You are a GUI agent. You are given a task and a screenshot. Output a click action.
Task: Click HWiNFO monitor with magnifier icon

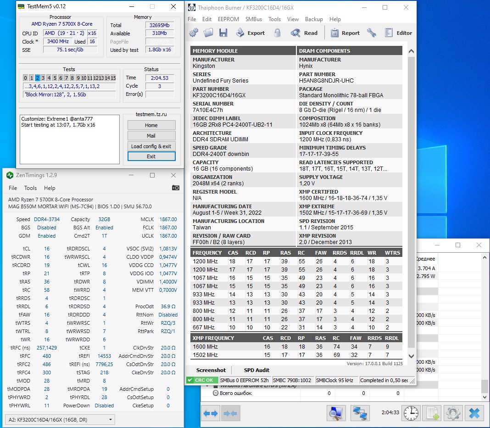[x=337, y=413]
